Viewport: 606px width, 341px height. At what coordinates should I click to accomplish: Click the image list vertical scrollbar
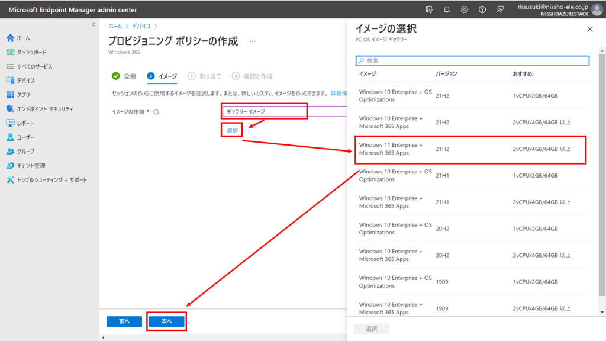(601, 178)
